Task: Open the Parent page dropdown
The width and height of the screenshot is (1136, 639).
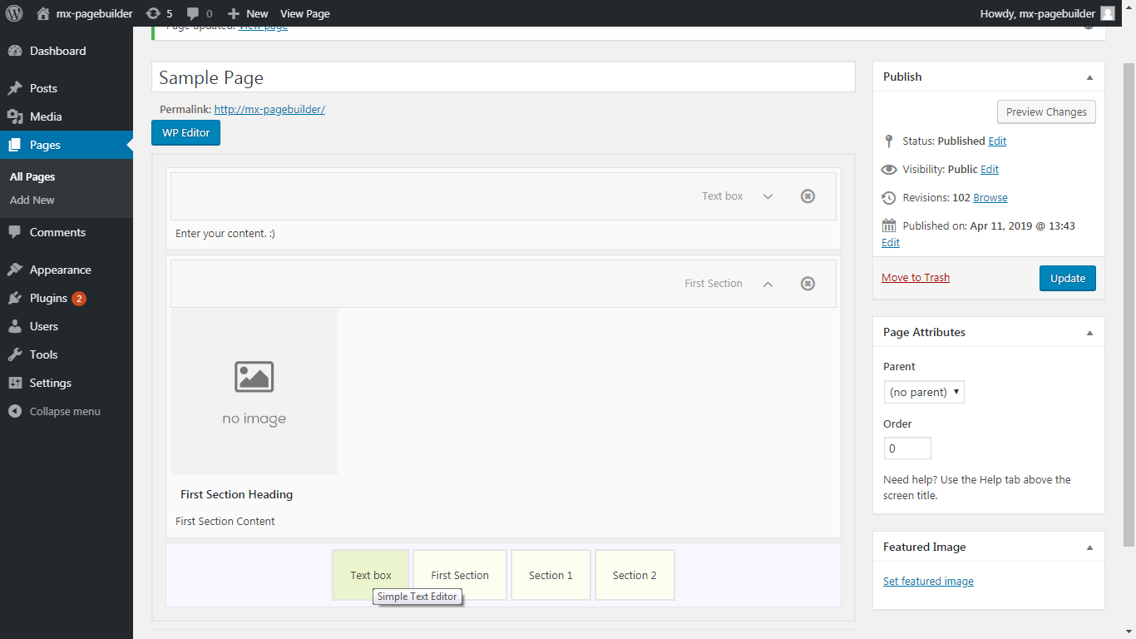Action: 924,392
